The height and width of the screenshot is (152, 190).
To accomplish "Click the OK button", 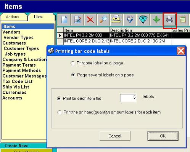I will tap(163, 136).
